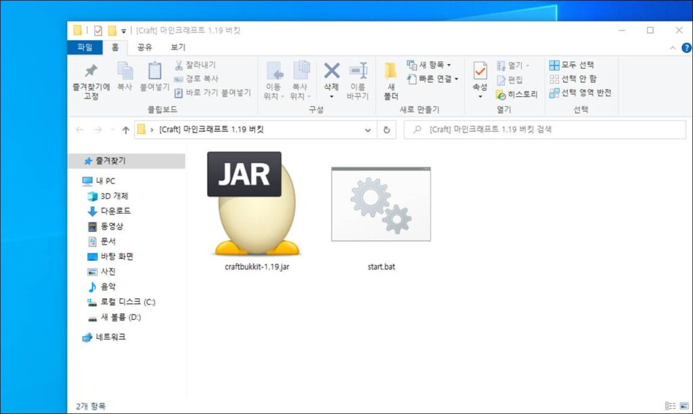Image resolution: width=693 pixels, height=414 pixels.
Task: Switch to details view in status bar
Action: pos(670,406)
